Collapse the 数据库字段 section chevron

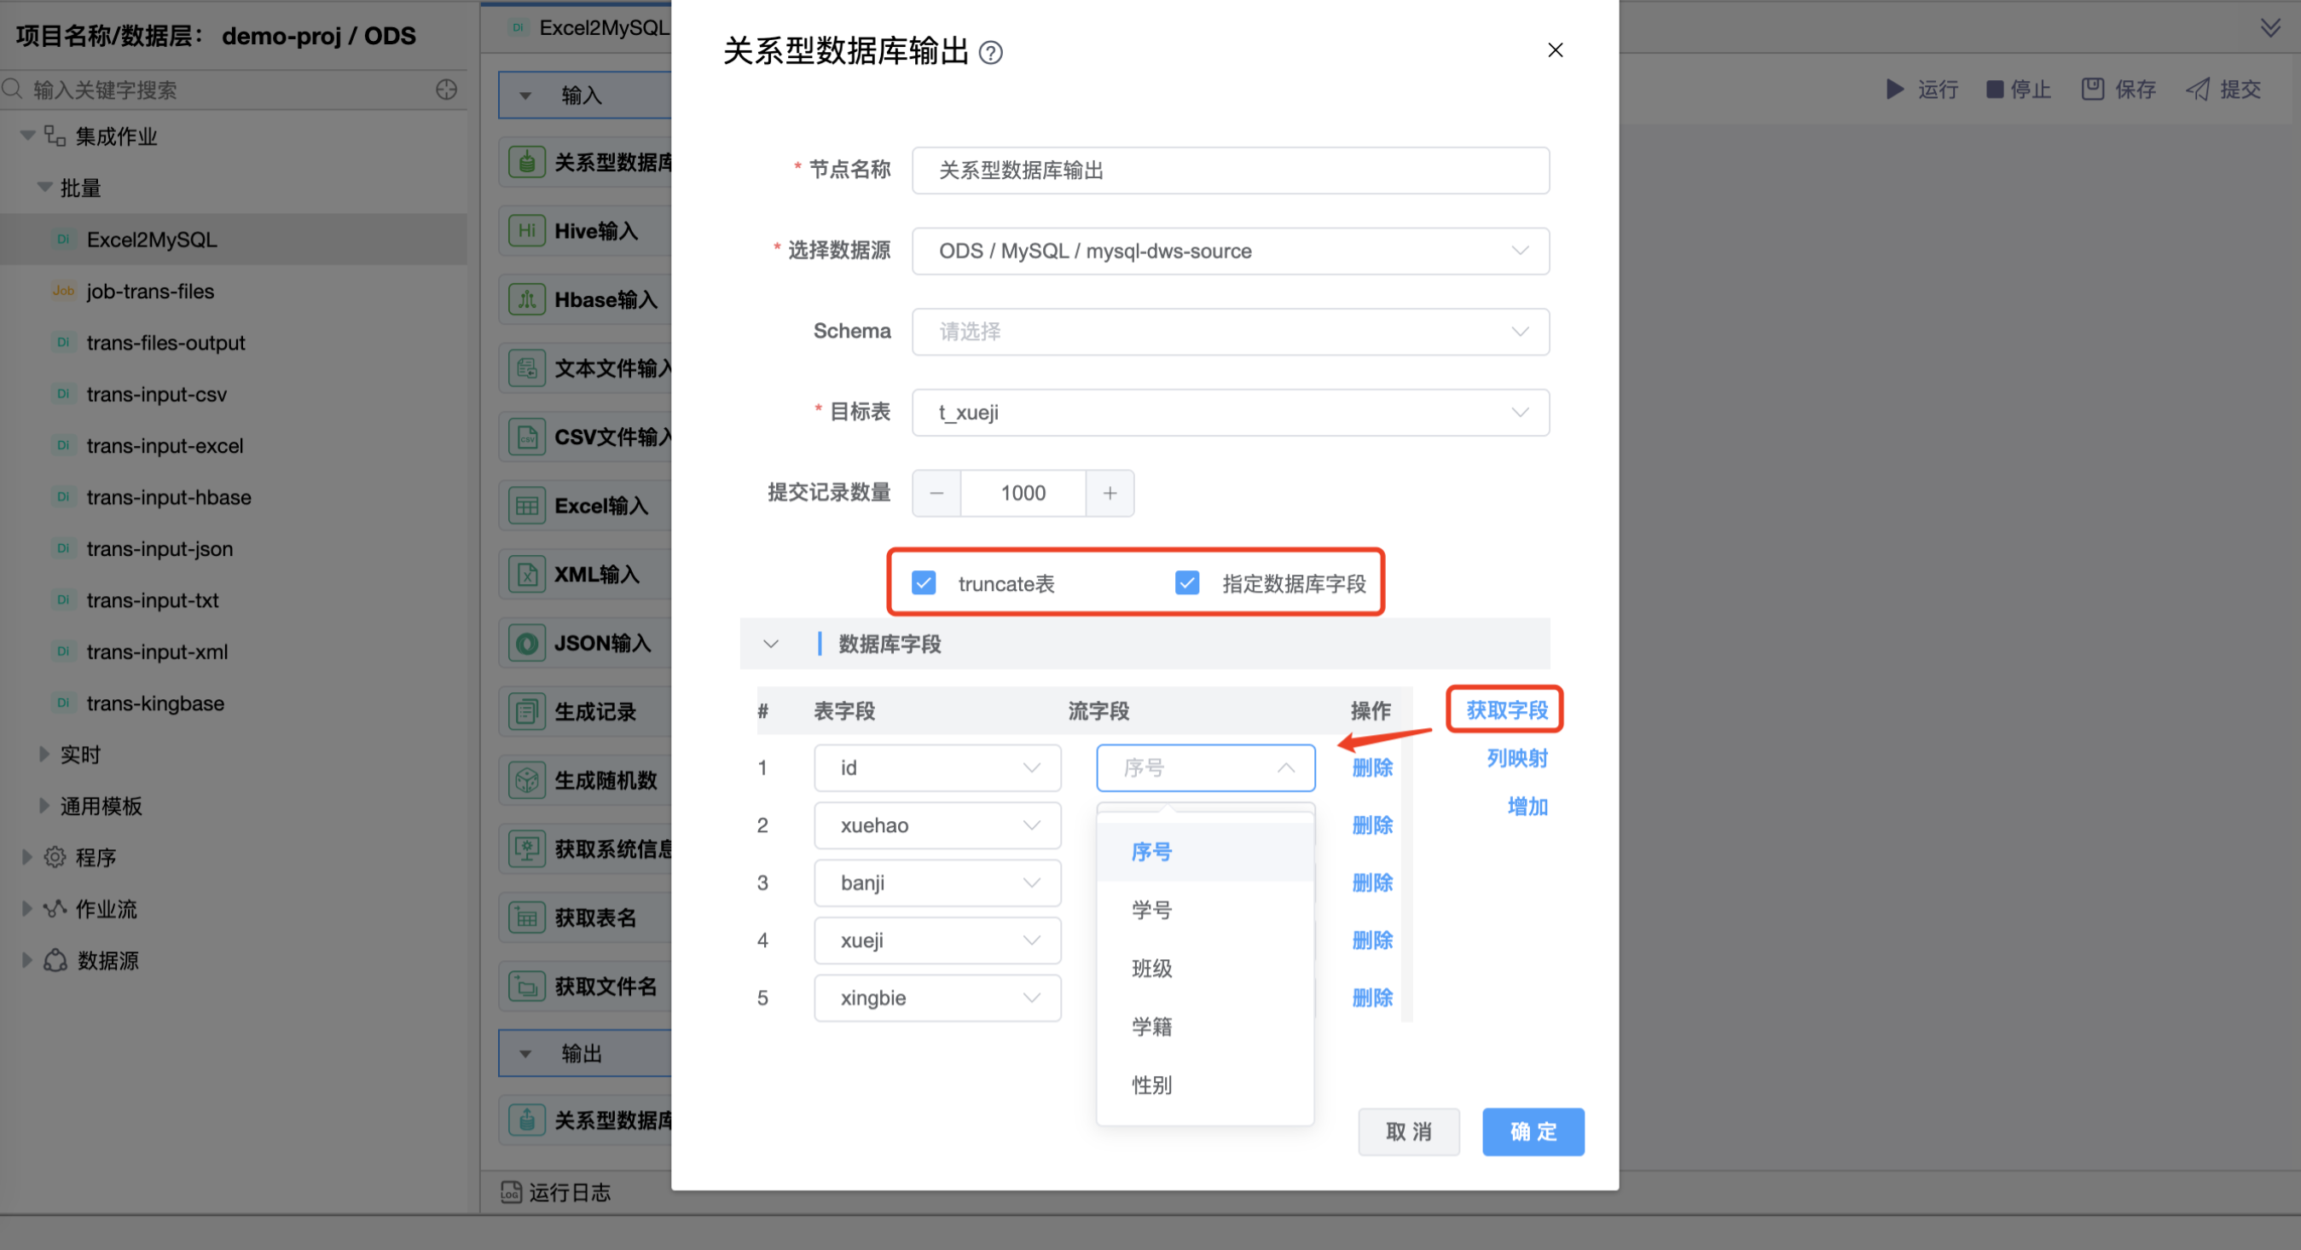(771, 644)
